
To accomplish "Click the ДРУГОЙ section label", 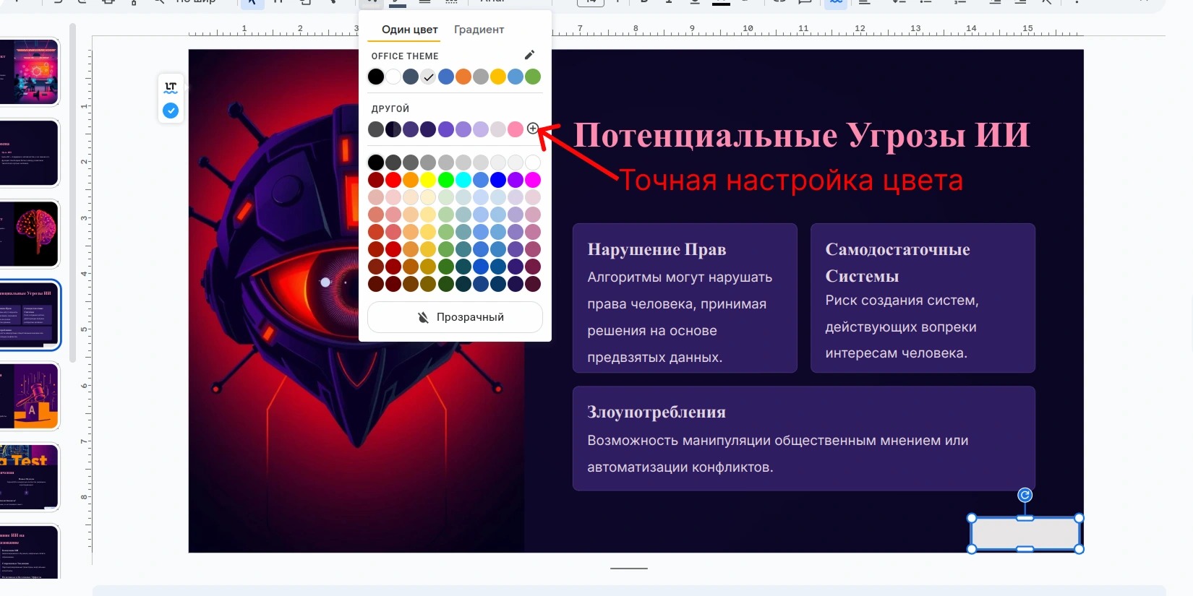I will [390, 108].
